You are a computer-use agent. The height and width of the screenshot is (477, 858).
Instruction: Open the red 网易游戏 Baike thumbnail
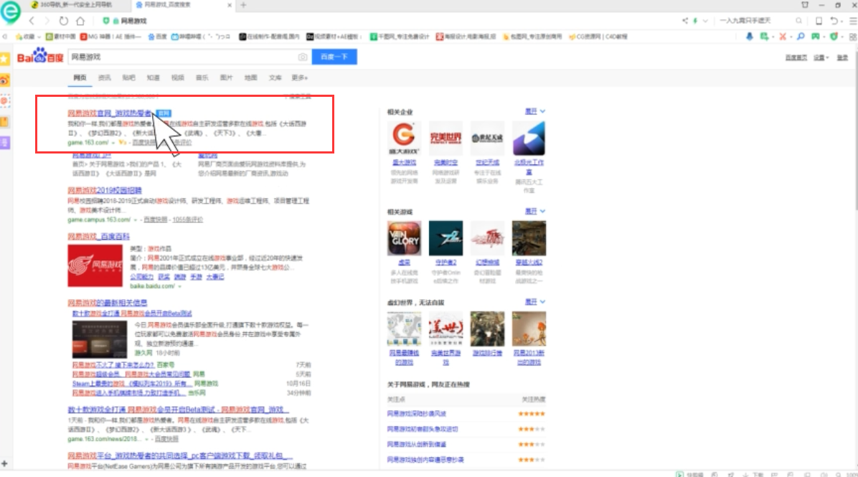pyautogui.click(x=95, y=265)
